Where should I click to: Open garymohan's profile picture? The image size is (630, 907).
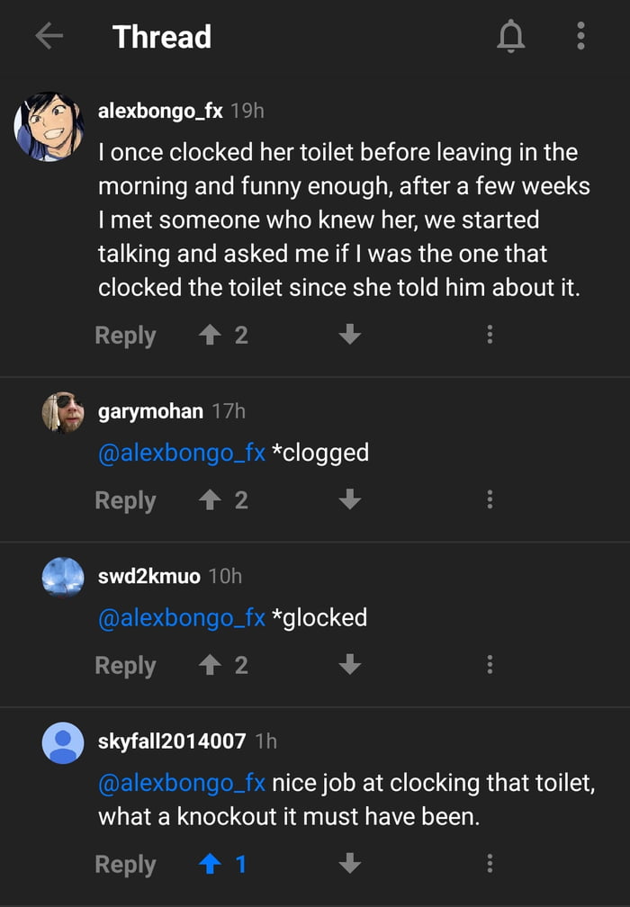pyautogui.click(x=63, y=412)
